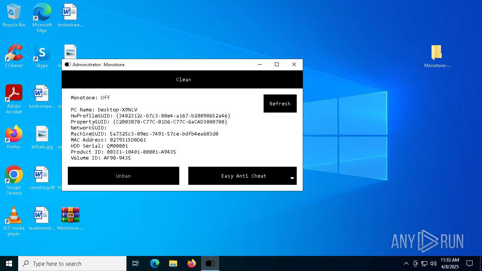The height and width of the screenshot is (271, 482).
Task: Open the Recycle Bin desktop icon
Action: pyautogui.click(x=14, y=15)
